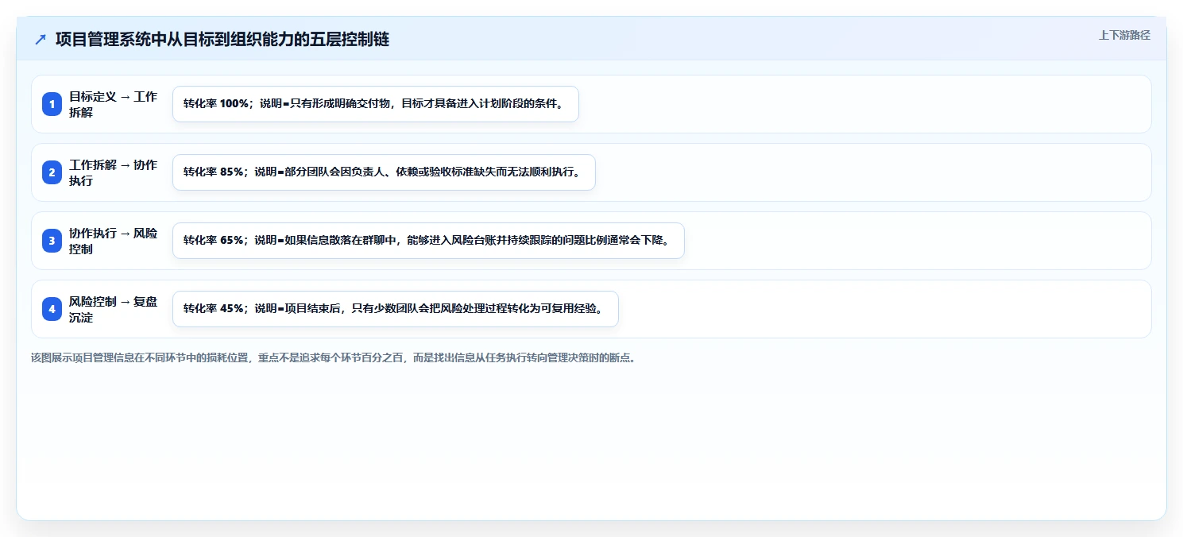The image size is (1183, 537).
Task: Click the step 4 number badge
Action: [52, 309]
